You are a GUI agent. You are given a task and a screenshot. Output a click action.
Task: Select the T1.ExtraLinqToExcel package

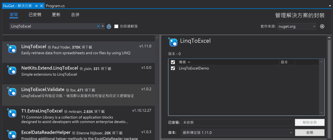[78, 116]
